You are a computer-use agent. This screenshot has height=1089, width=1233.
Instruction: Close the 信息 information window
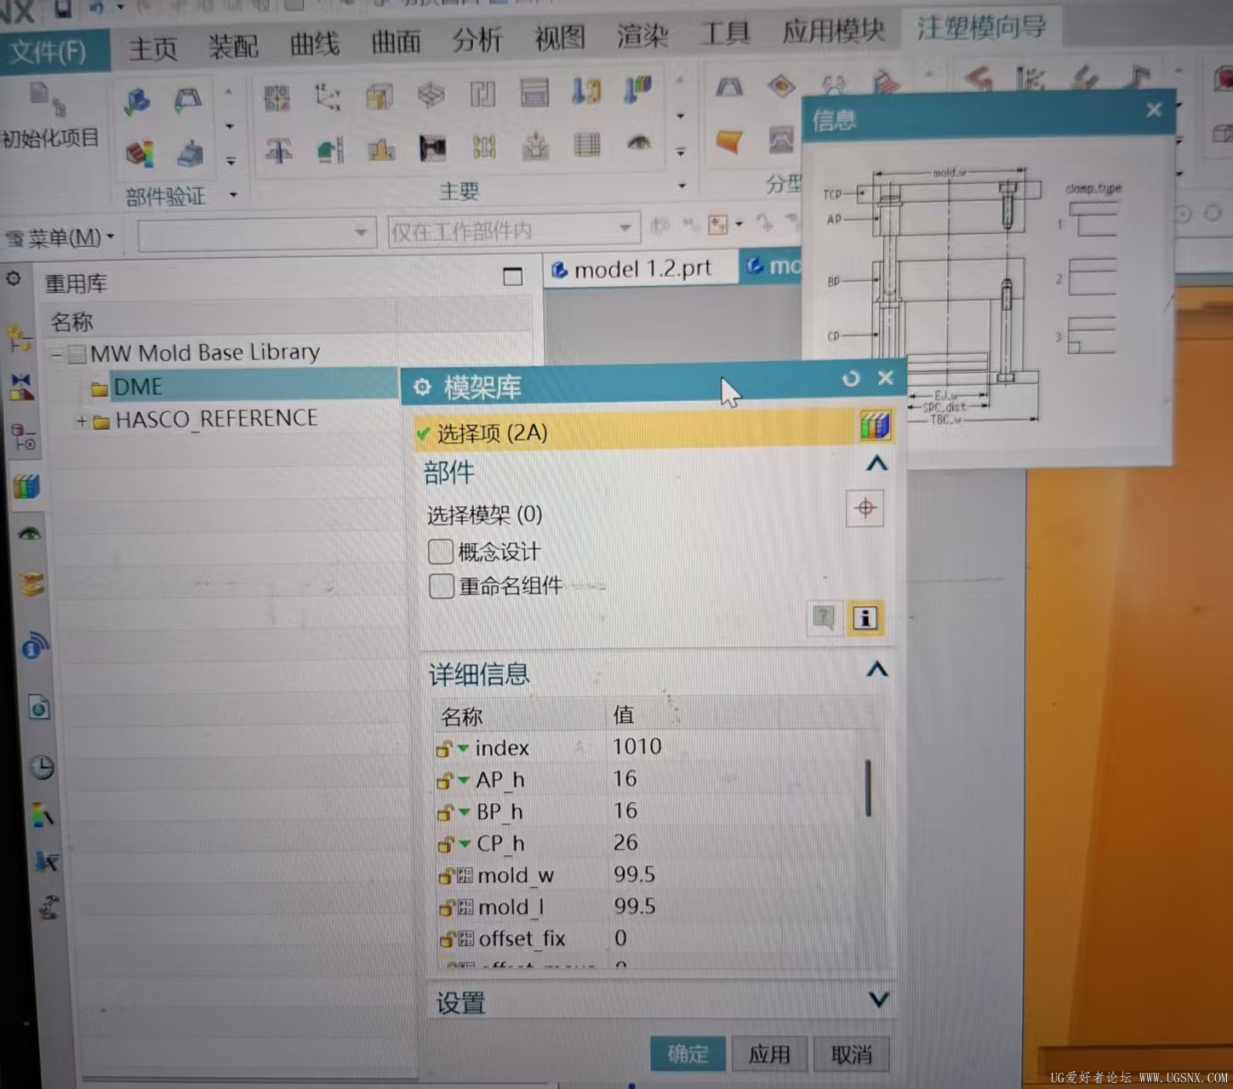click(1154, 110)
